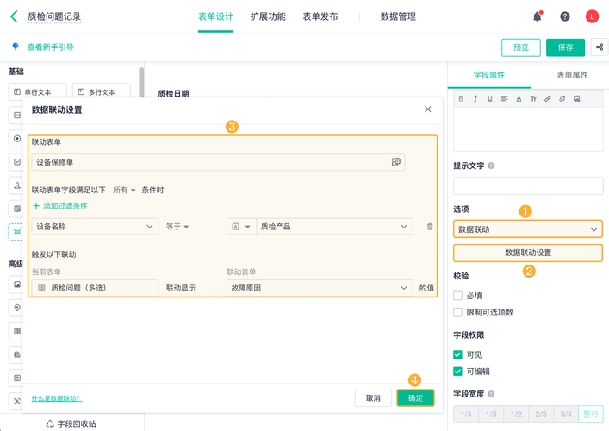Change font size (Tr) in toolbar

(533, 99)
